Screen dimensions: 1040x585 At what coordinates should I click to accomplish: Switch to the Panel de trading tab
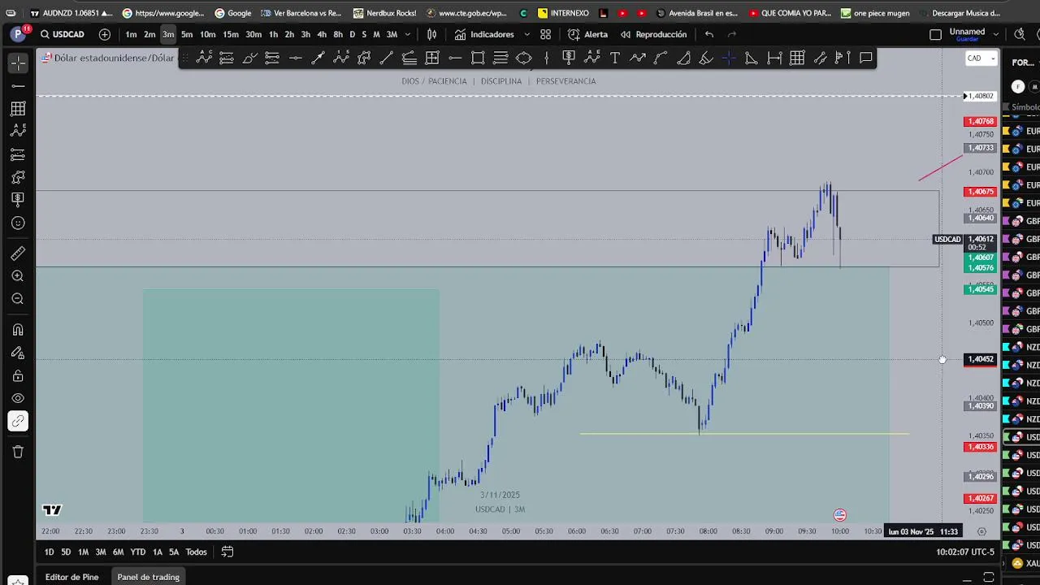(148, 577)
